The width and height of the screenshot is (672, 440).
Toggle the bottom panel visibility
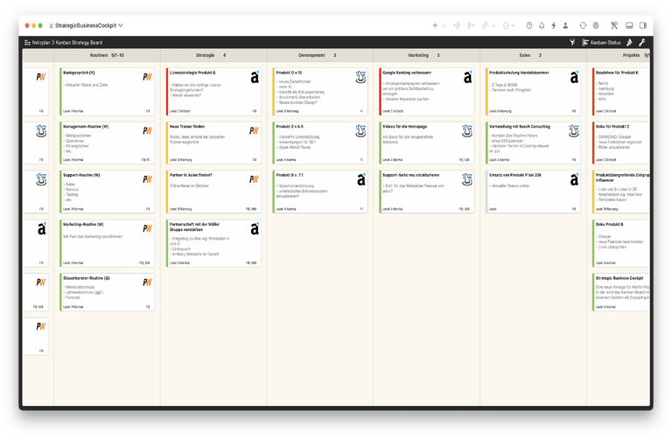coord(630,25)
